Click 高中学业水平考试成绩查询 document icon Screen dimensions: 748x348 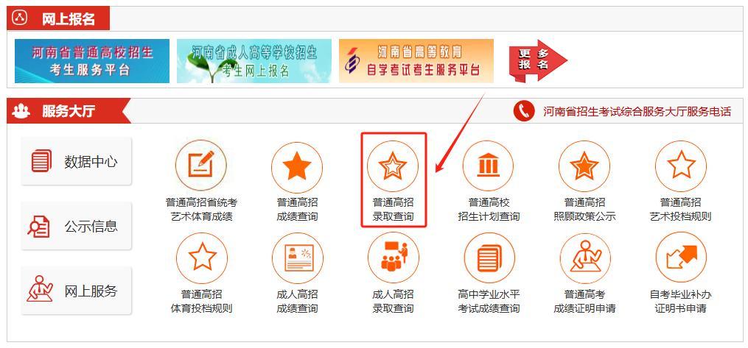(489, 258)
